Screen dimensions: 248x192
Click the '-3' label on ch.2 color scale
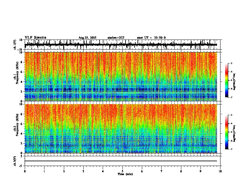[231, 115]
